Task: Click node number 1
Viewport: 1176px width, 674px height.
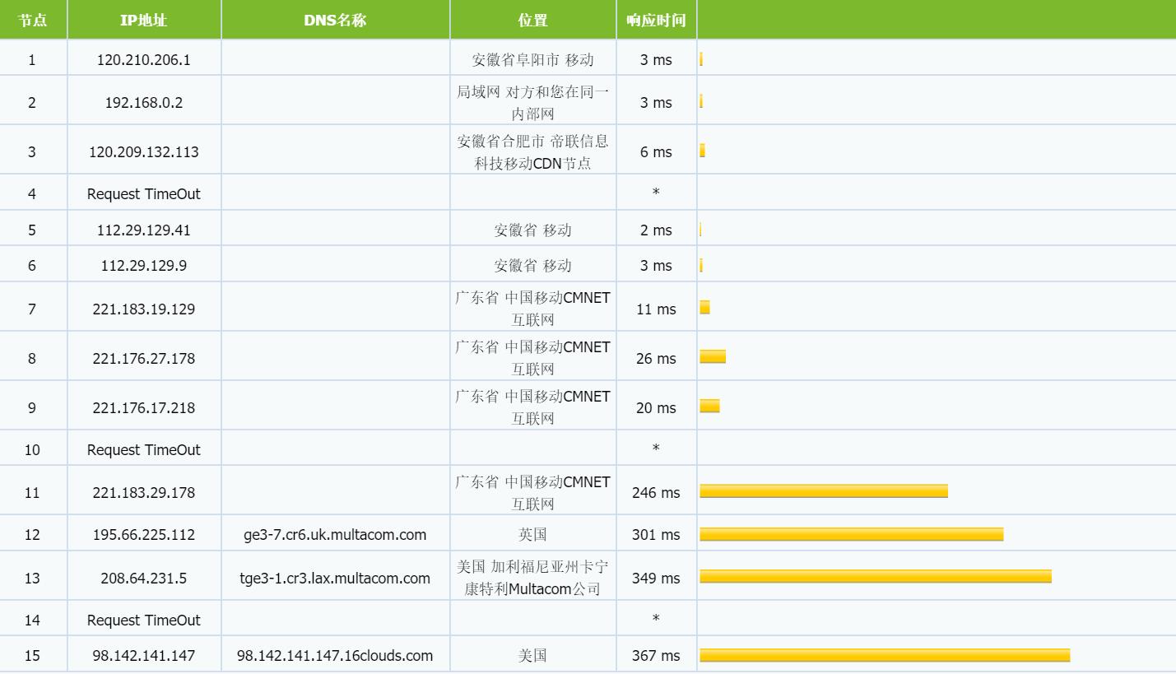Action: (32, 60)
